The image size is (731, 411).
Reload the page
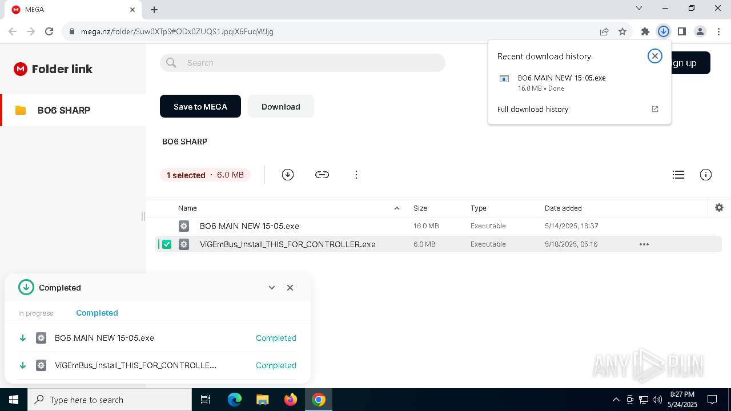[x=49, y=31]
